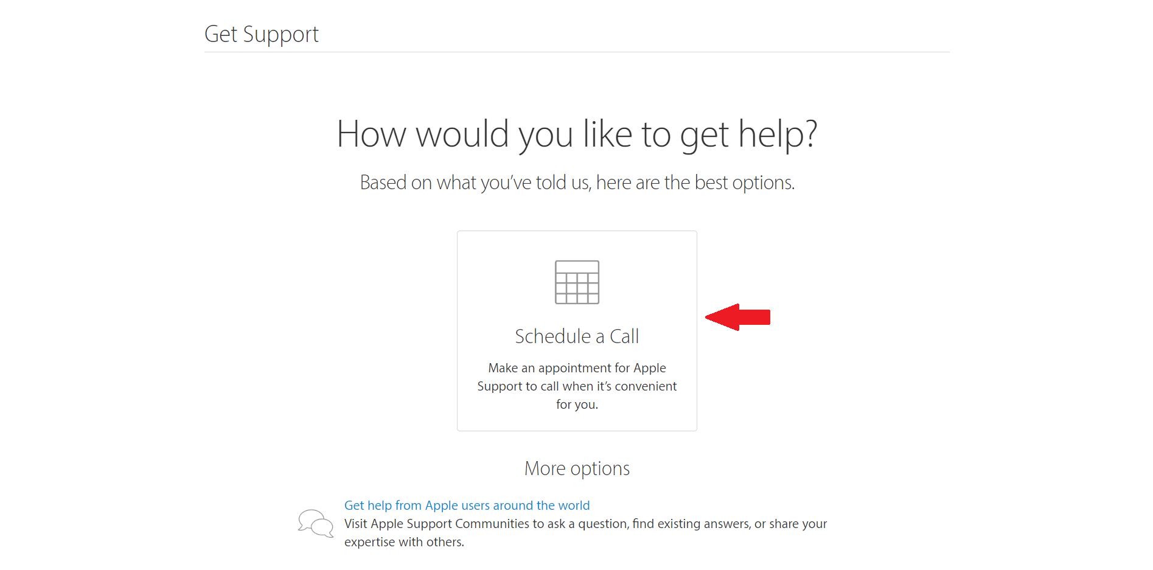Click the speech bubbles community icon
This screenshot has width=1153, height=570.
coord(316,523)
